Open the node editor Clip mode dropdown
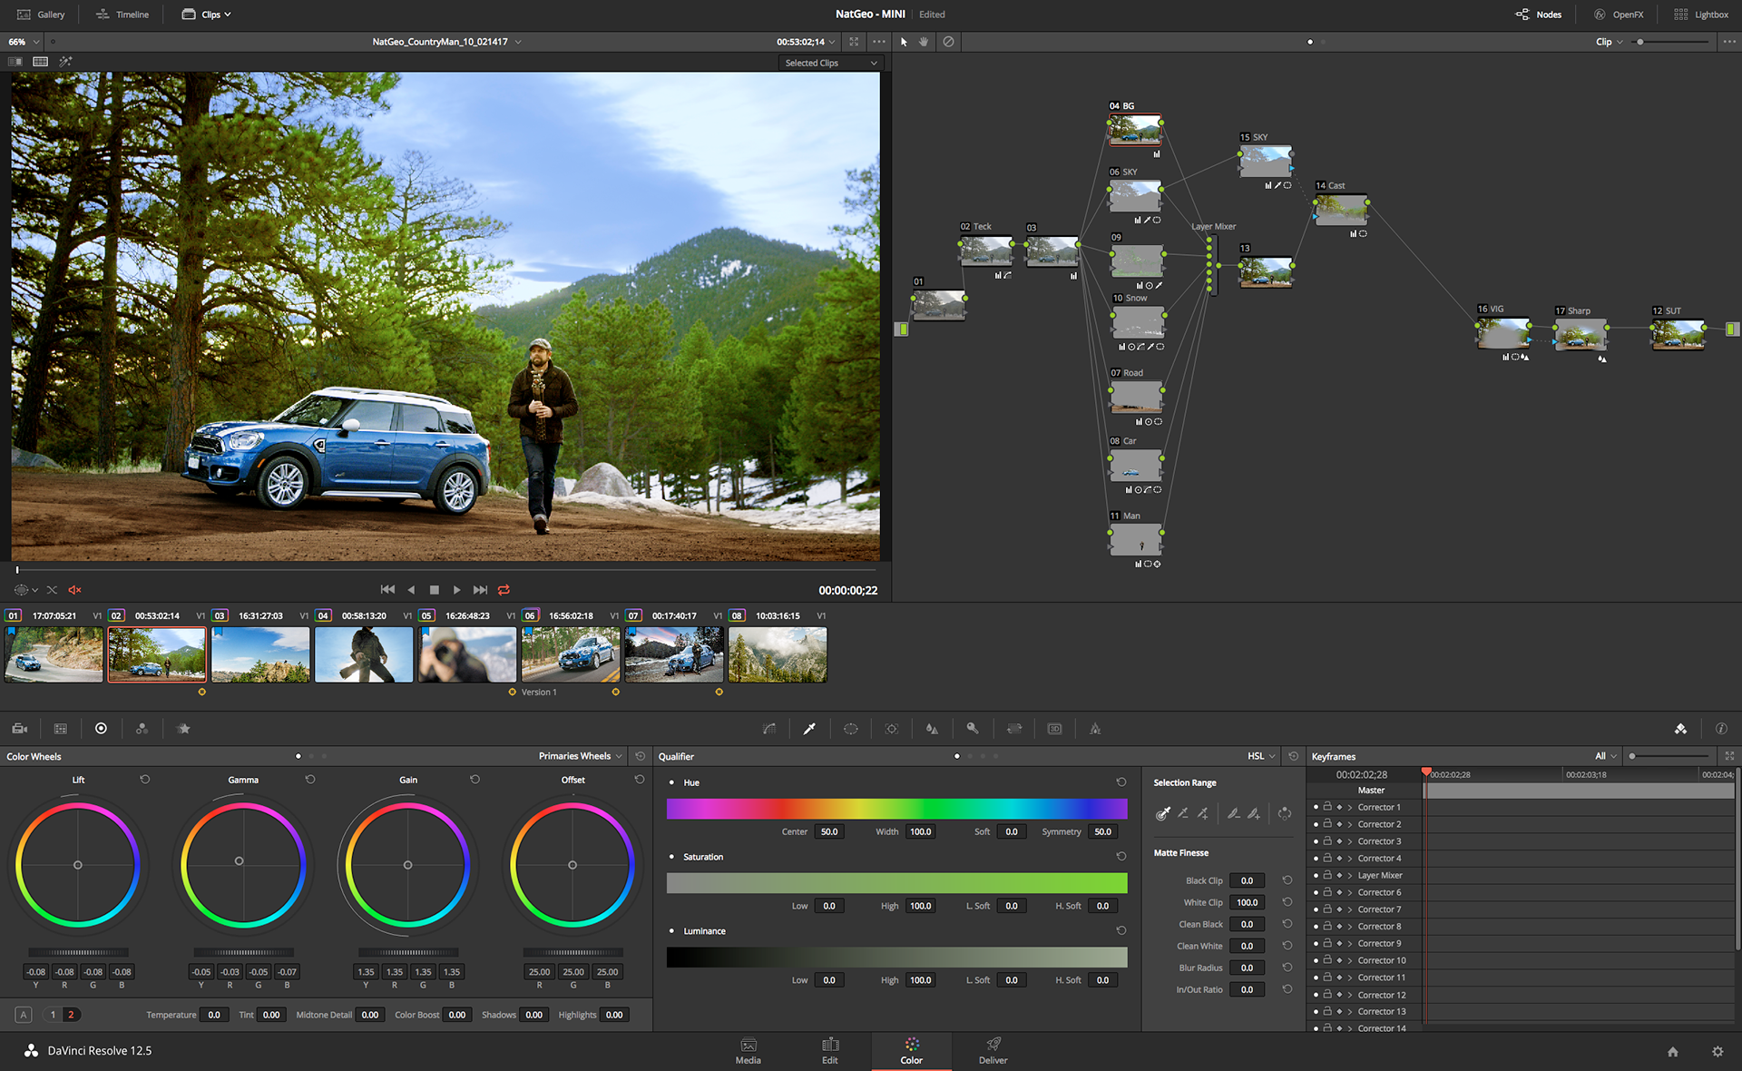Viewport: 1742px width, 1071px height. [x=1610, y=42]
